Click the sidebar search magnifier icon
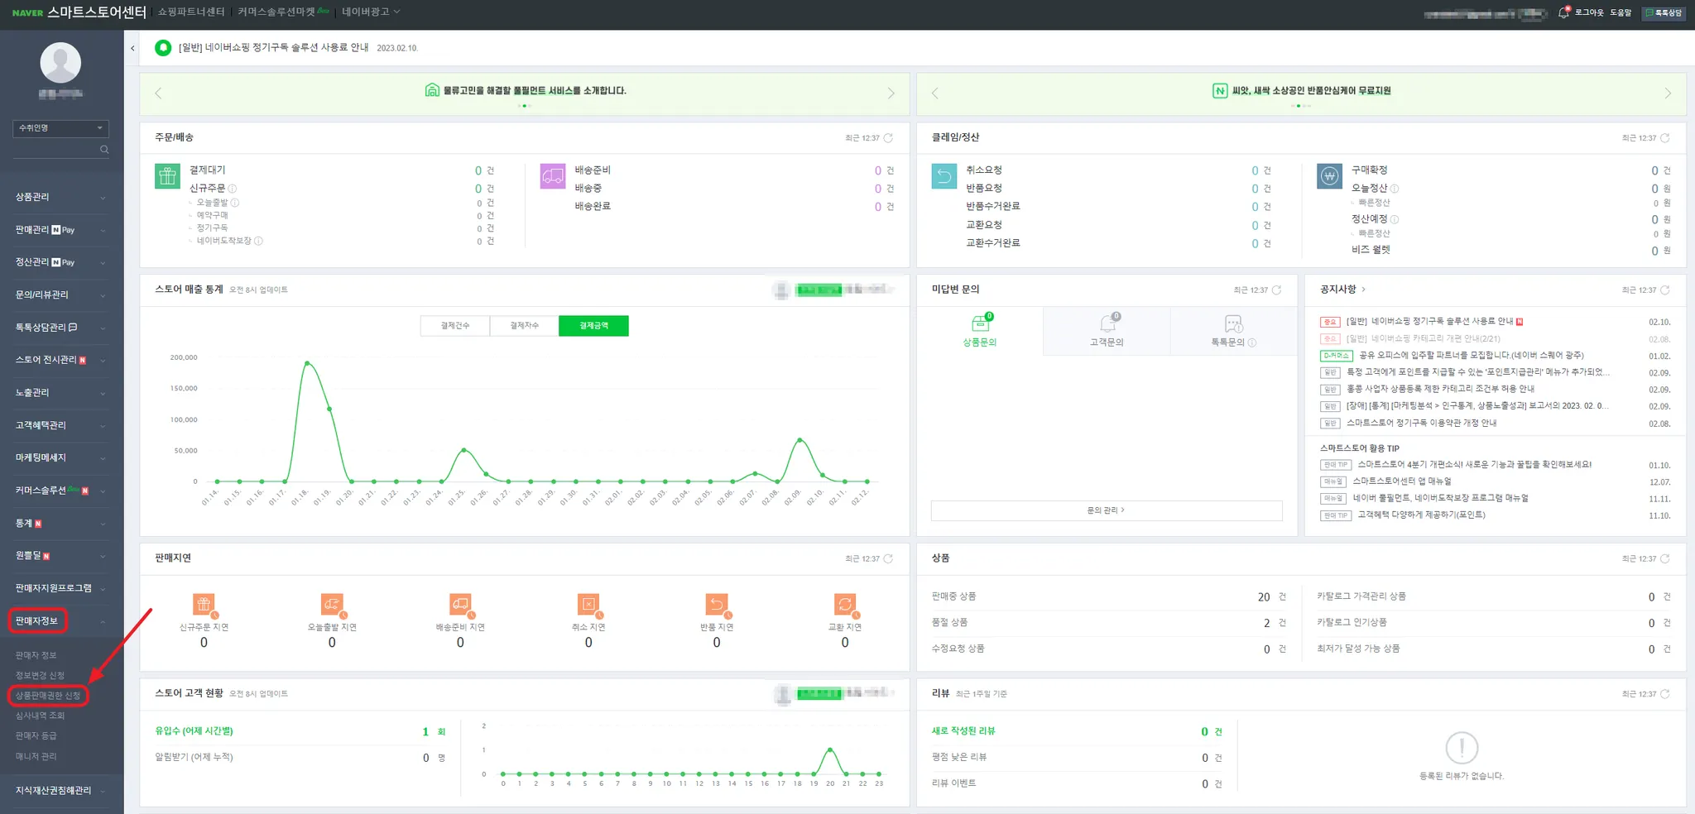The width and height of the screenshot is (1695, 814). [104, 150]
